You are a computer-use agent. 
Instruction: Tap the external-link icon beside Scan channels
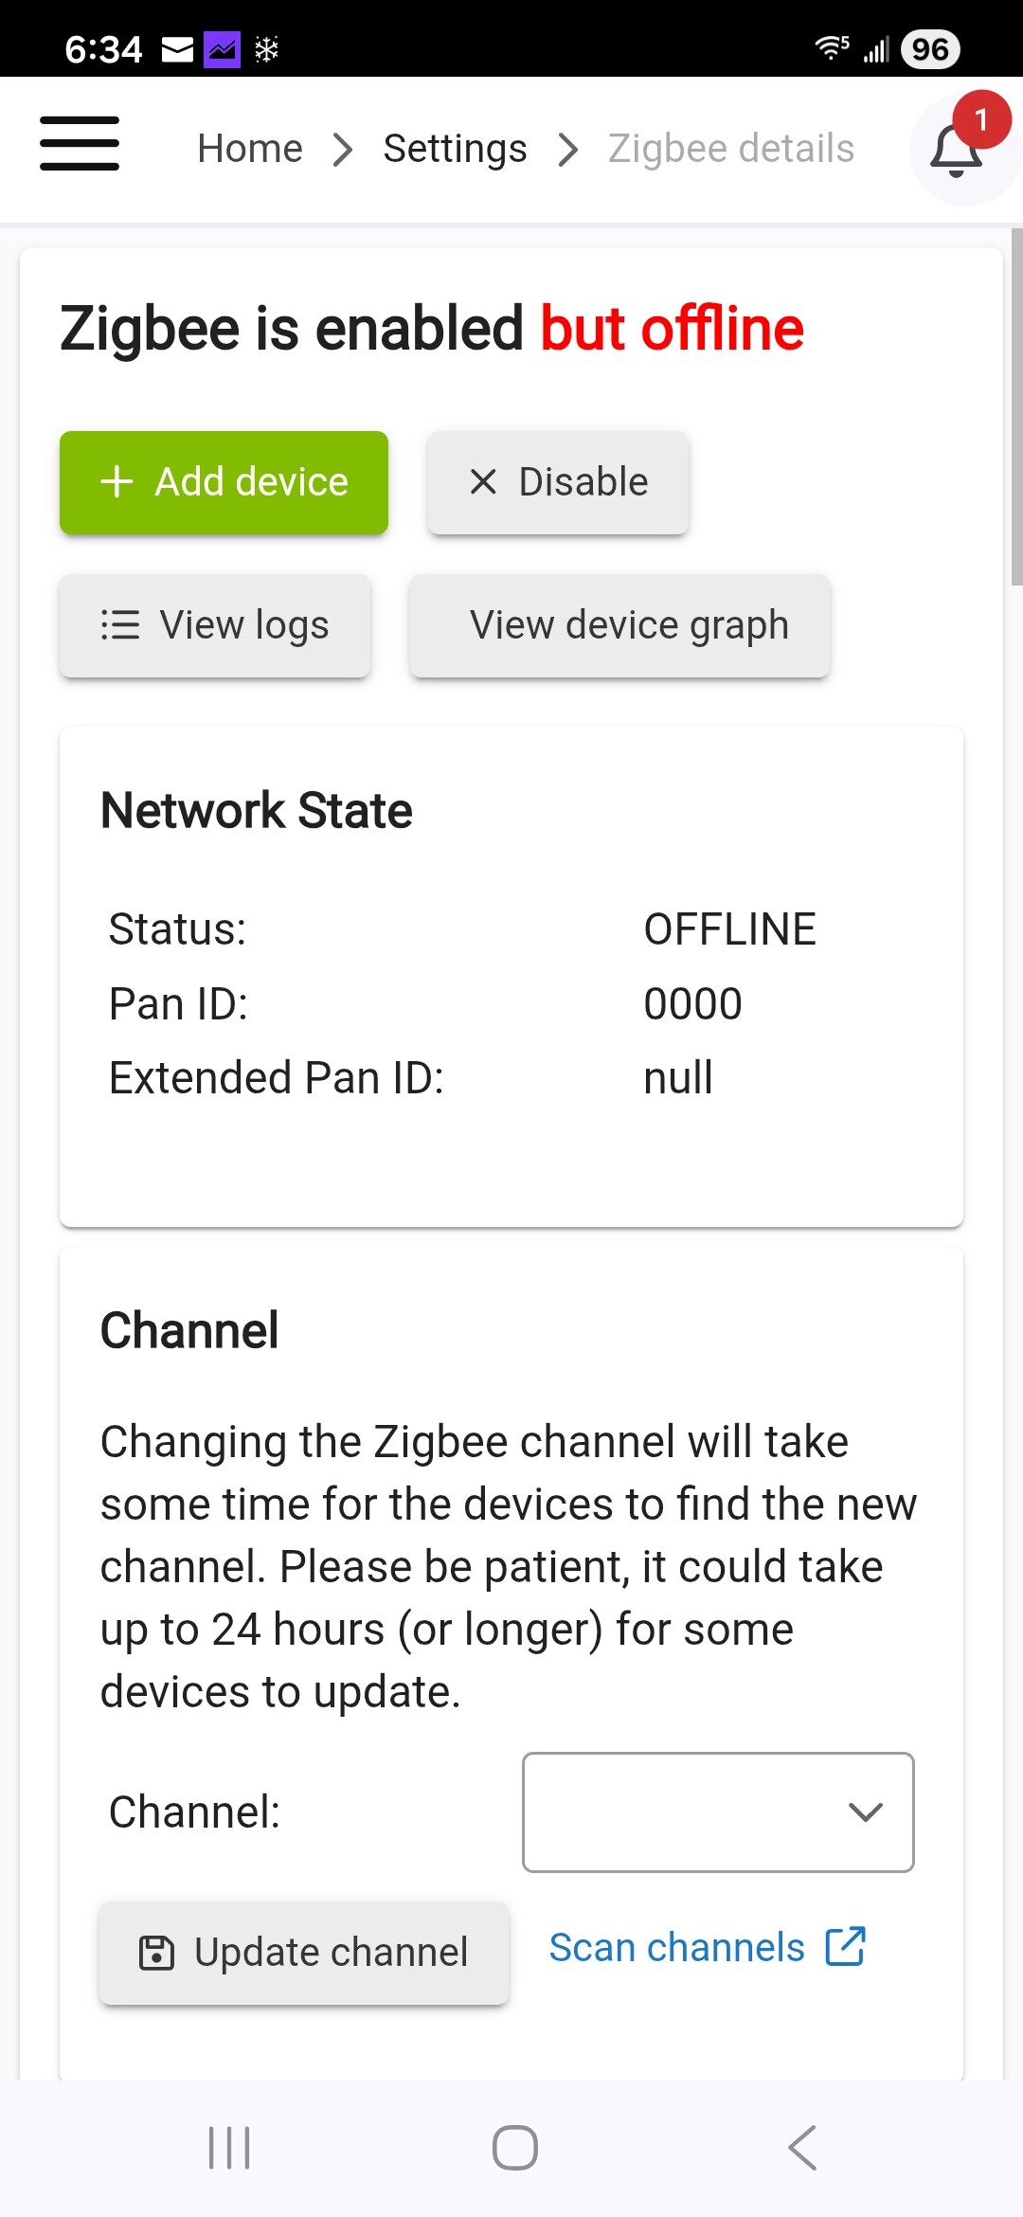(x=845, y=1947)
